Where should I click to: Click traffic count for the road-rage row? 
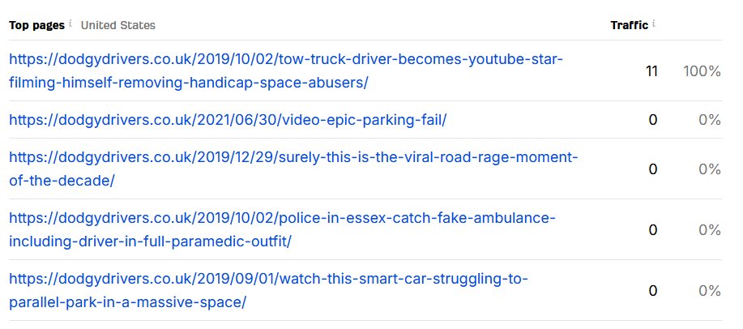[653, 169]
